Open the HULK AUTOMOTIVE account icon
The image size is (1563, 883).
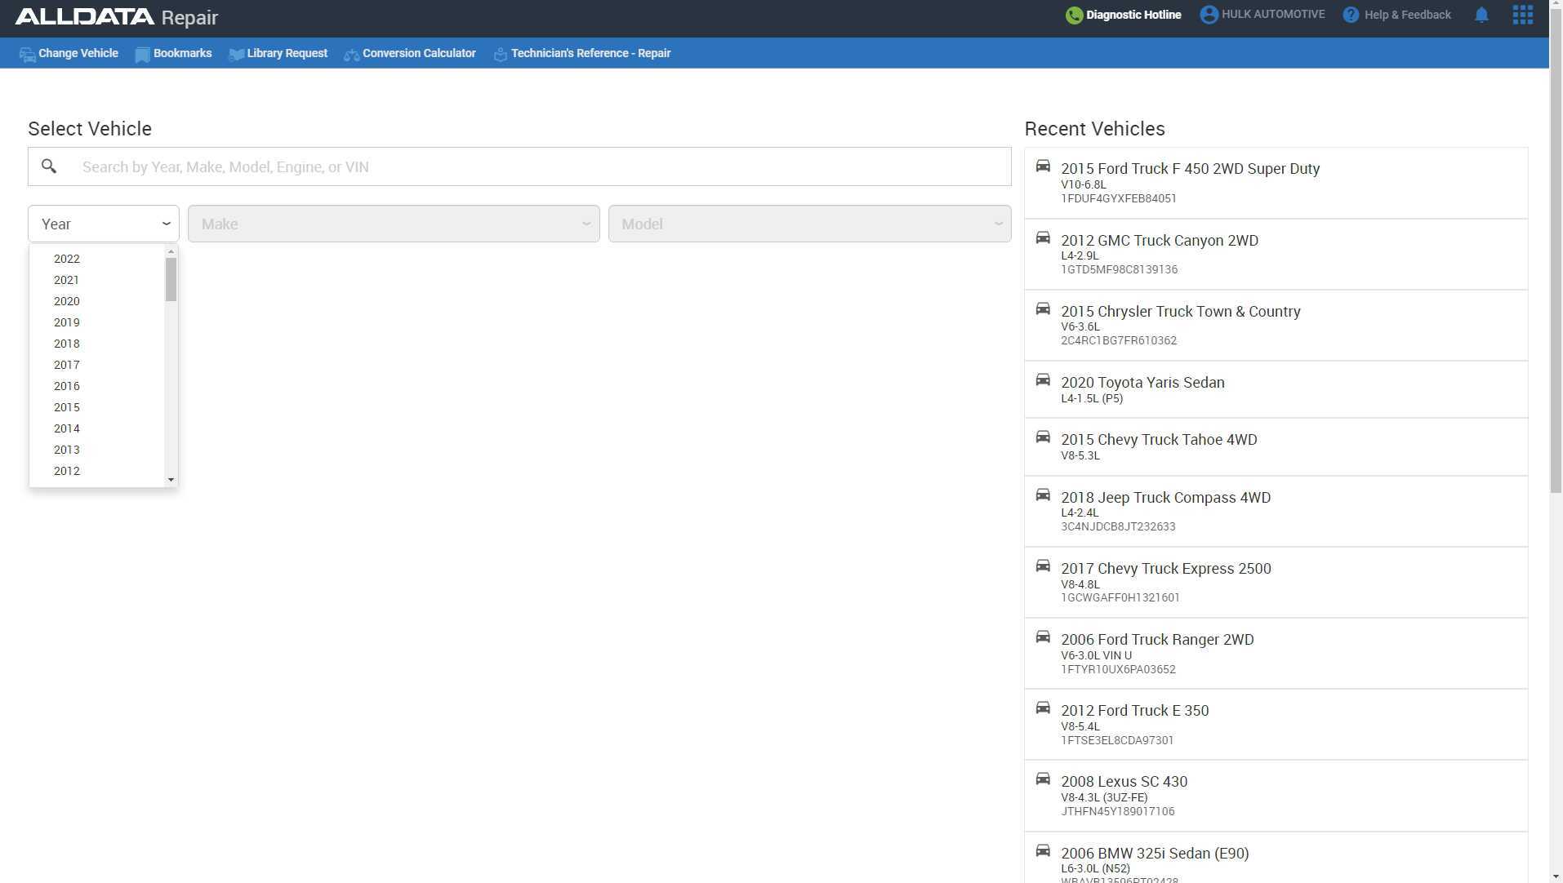1209,15
